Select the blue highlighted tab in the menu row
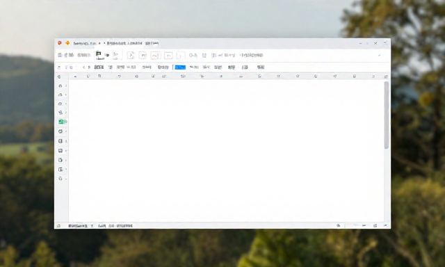This screenshot has width=445, height=267. point(180,67)
